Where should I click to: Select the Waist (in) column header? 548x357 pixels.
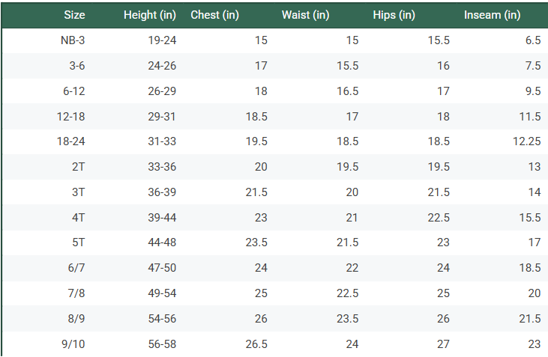click(x=305, y=15)
